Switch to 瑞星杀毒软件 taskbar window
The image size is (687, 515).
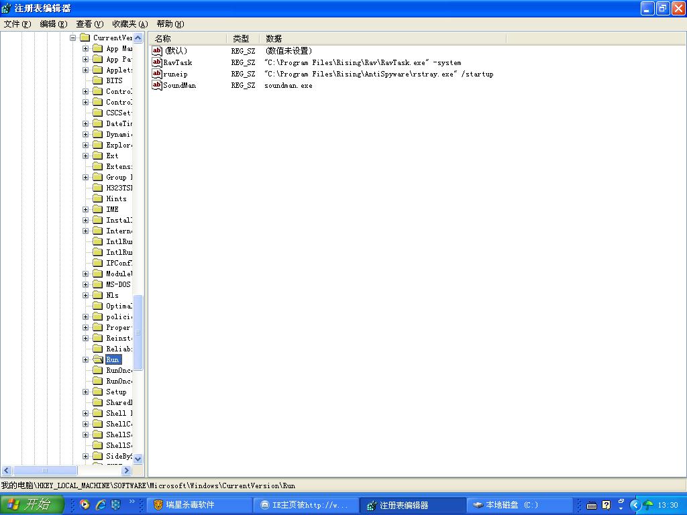199,506
